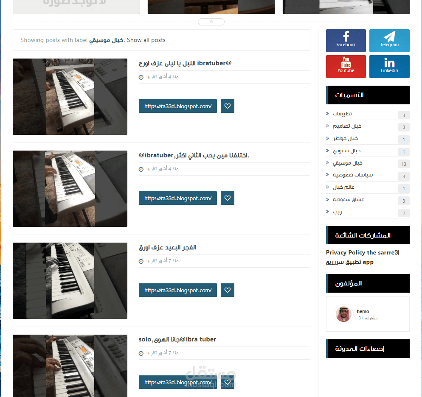Open the اختلفنا مين يحب الثاني اكثر post title
422x397 pixels.
pyautogui.click(x=194, y=155)
